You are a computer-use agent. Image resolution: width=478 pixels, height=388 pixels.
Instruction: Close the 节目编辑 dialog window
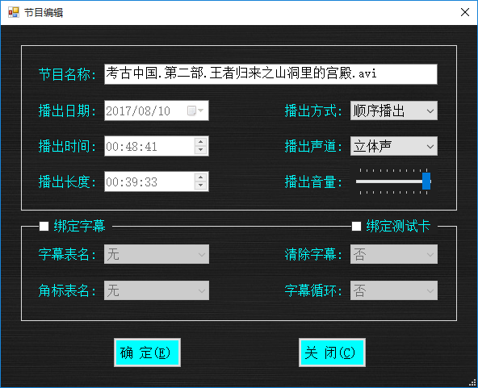(x=465, y=12)
